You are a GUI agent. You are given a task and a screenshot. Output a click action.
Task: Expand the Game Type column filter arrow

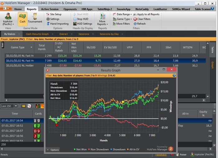pos(31,47)
